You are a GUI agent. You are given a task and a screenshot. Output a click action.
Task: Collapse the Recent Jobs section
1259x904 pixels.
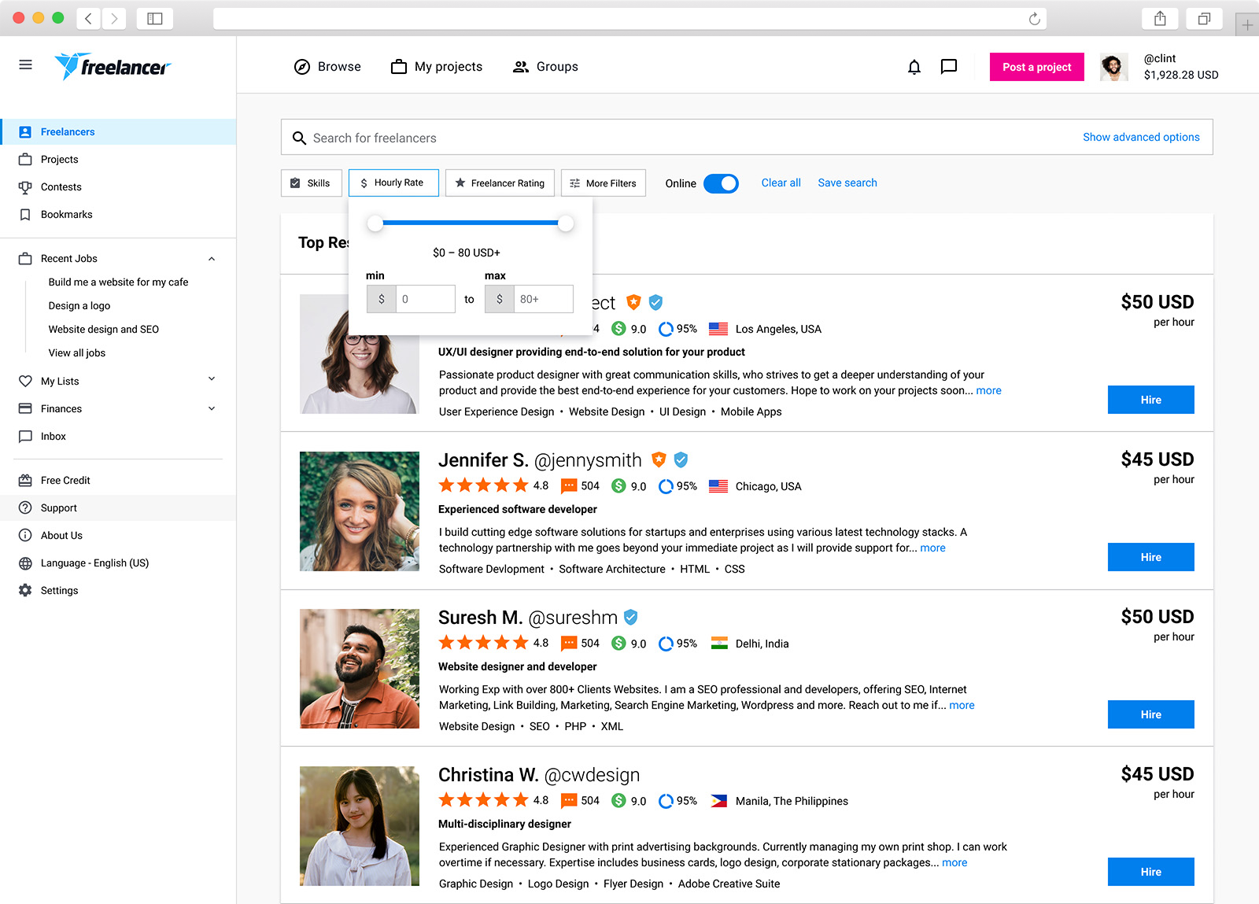(x=212, y=259)
